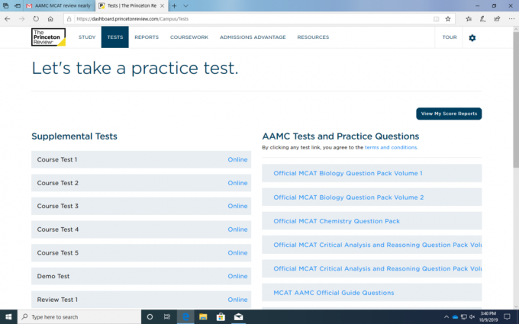Show tabs you've set aside icon
Screen dimensions: 519x324
coord(5,5)
